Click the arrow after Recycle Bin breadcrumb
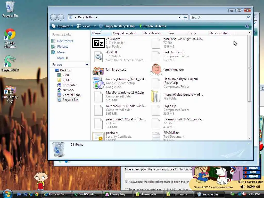This screenshot has height=198, width=264. [97, 17]
